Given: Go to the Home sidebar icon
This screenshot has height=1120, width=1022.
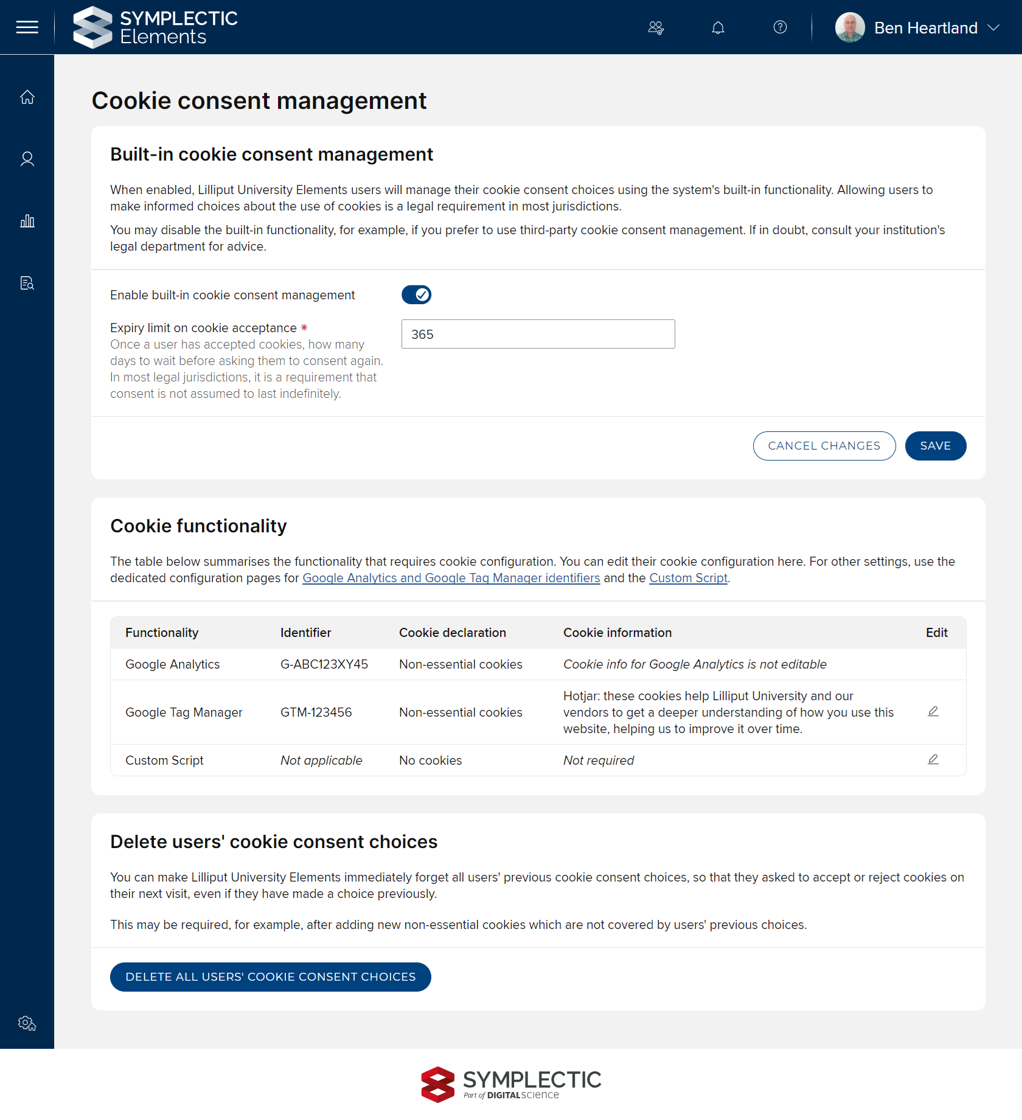Looking at the screenshot, I should pos(27,97).
